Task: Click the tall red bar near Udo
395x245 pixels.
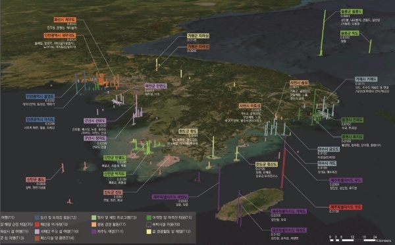Action: (283, 162)
